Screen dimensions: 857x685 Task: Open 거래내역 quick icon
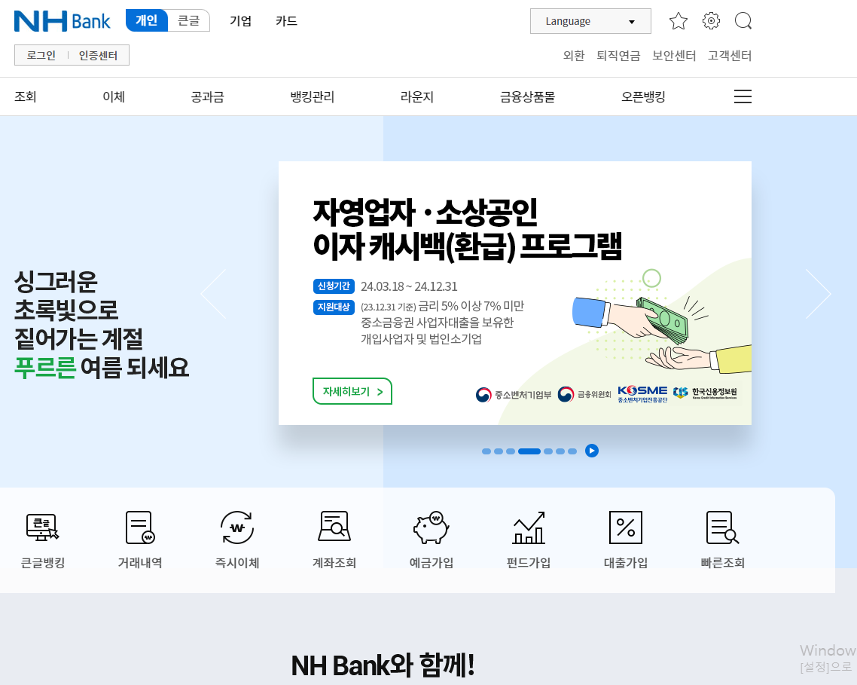point(140,540)
